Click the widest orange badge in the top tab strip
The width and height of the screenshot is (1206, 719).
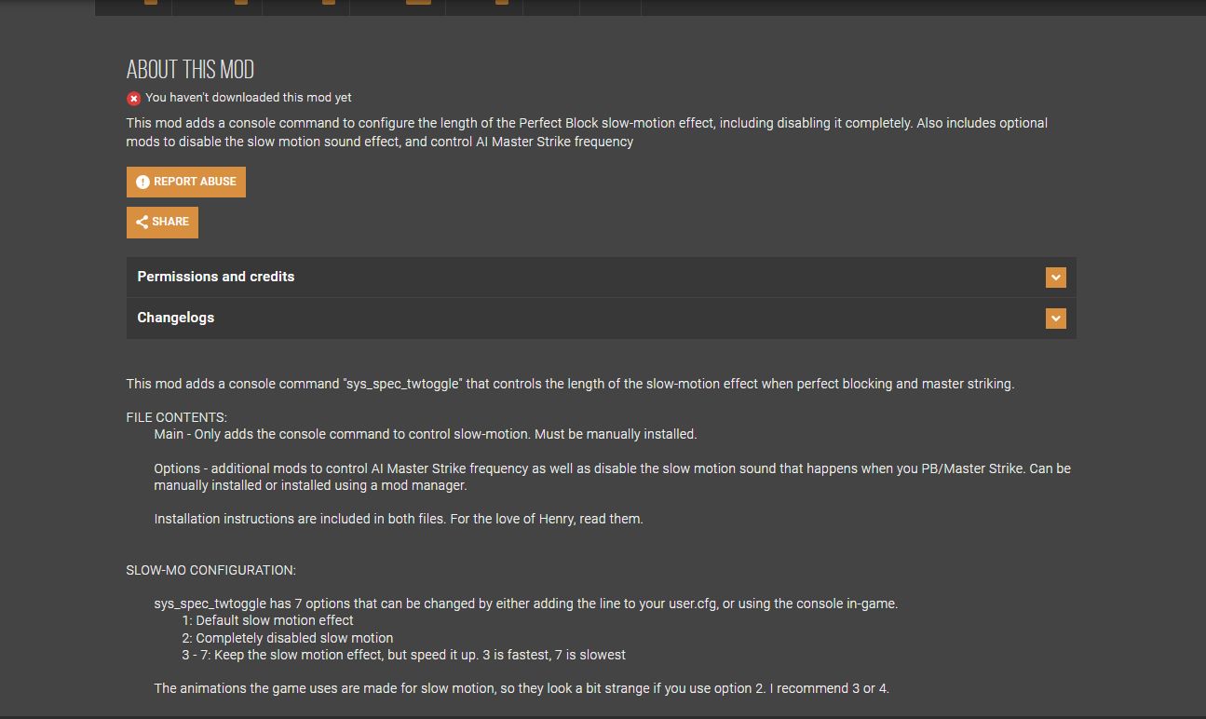[x=418, y=2]
